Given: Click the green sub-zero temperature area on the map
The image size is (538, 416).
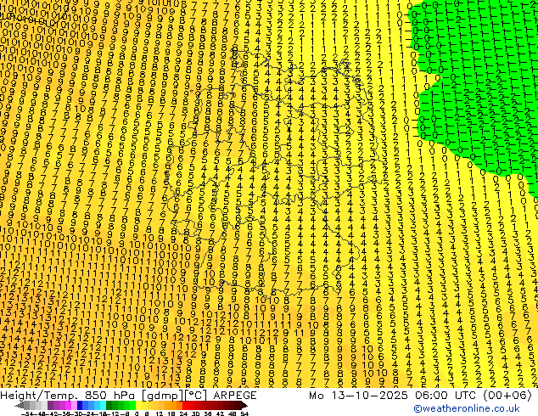Looking at the screenshot, I should click(480, 86).
